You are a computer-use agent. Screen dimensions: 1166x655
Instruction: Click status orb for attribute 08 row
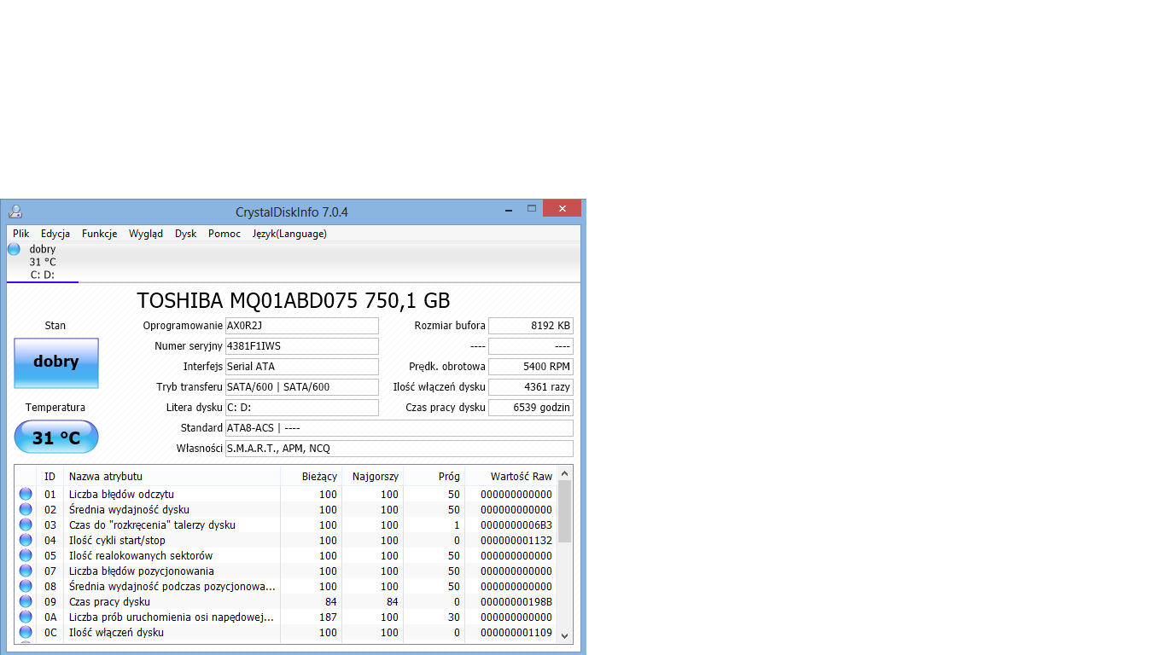click(x=26, y=586)
